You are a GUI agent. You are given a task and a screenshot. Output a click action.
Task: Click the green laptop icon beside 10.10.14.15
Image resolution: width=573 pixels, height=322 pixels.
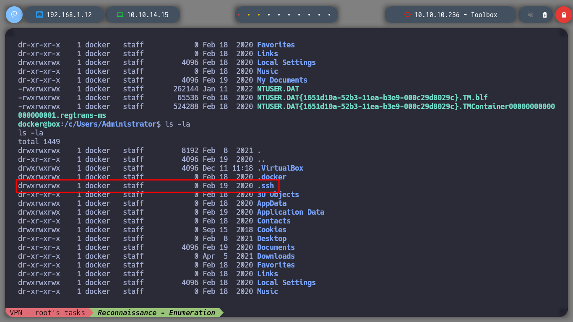(120, 15)
